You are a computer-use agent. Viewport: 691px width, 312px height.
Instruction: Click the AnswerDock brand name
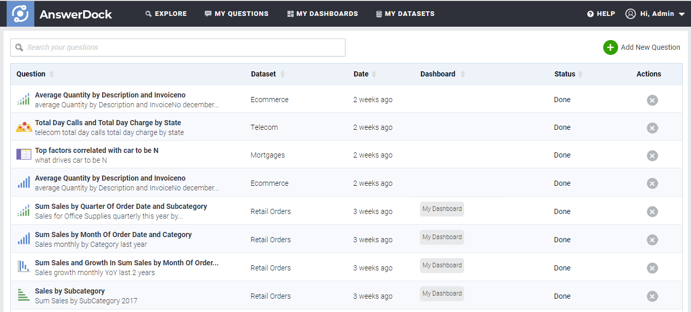tap(75, 14)
